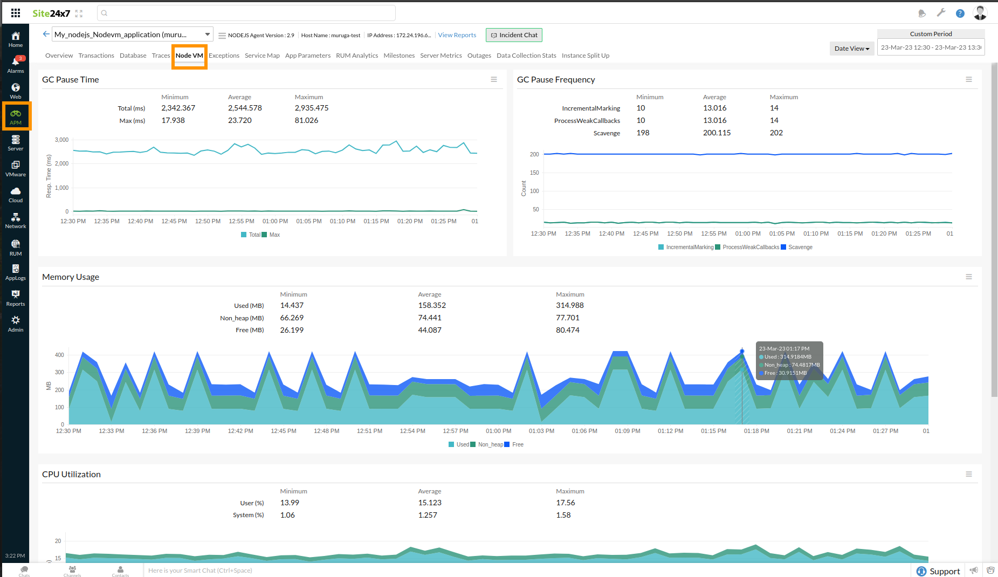
Task: Click the Incident Chat button
Action: pyautogui.click(x=513, y=35)
